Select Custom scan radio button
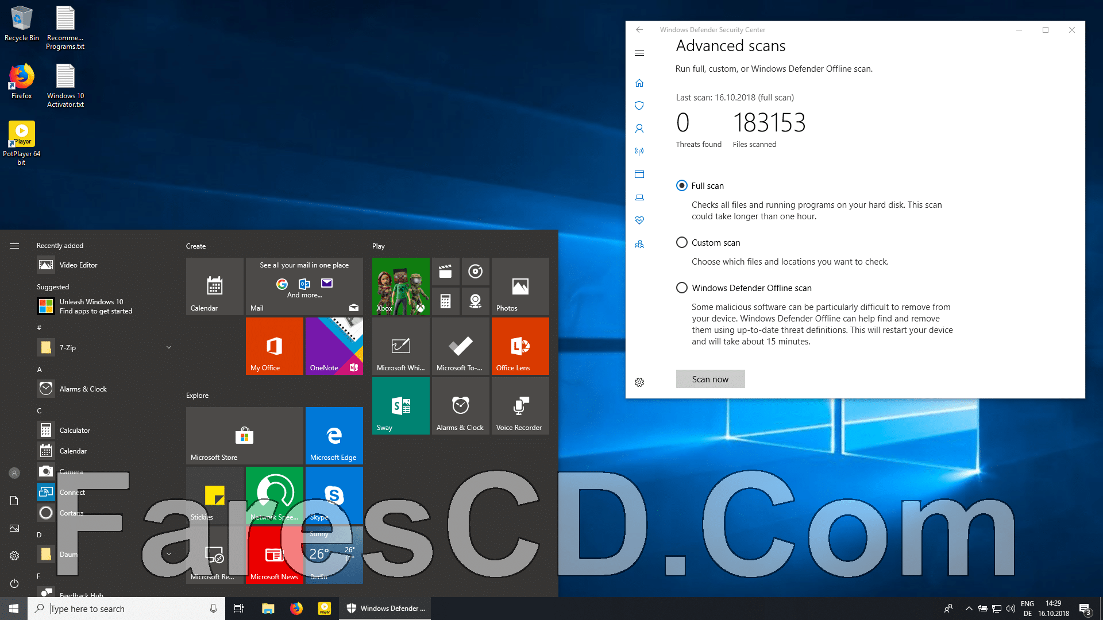1103x620 pixels. [x=682, y=242]
